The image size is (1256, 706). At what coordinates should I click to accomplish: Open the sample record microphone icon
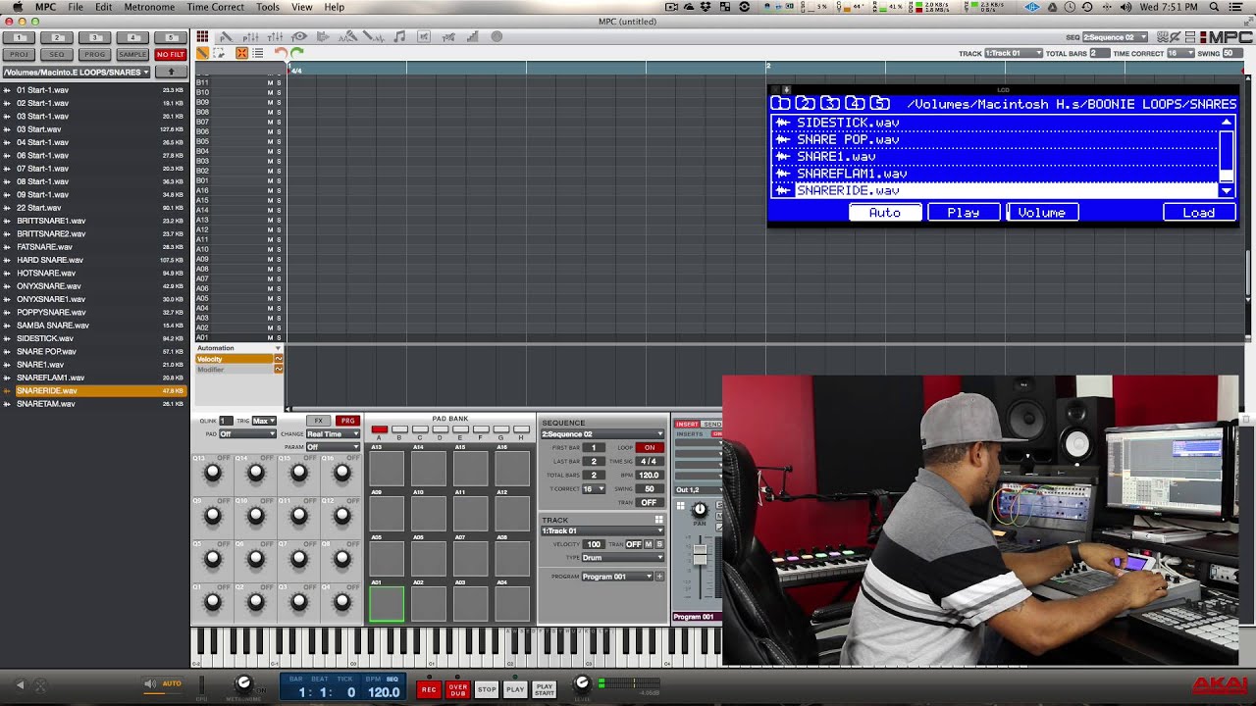[348, 37]
